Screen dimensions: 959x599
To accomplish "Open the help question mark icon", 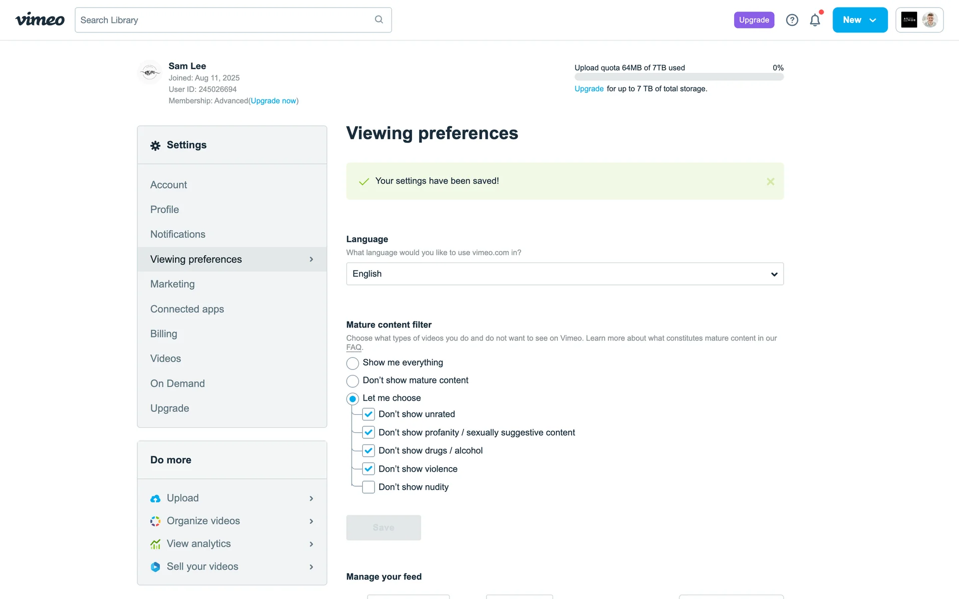I will pyautogui.click(x=792, y=20).
